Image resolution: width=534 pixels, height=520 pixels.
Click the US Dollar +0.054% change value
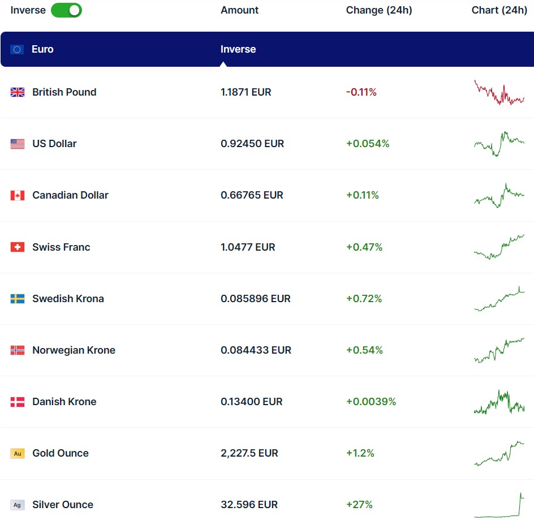point(368,144)
